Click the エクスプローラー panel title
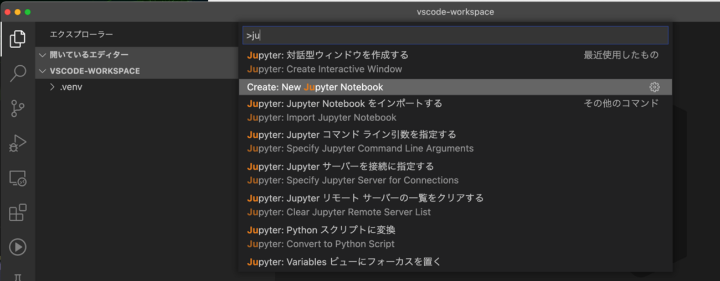This screenshot has width=720, height=281. point(81,34)
